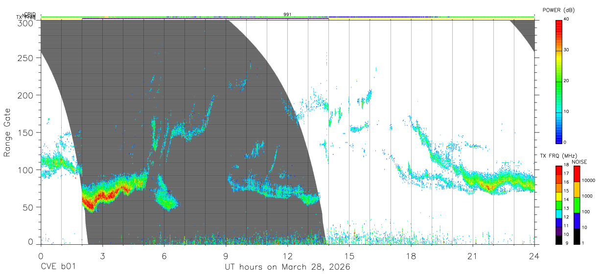The width and height of the screenshot is (601, 277).
Task: Click the 50 tick on Range Gate axis
Action: click(28, 207)
